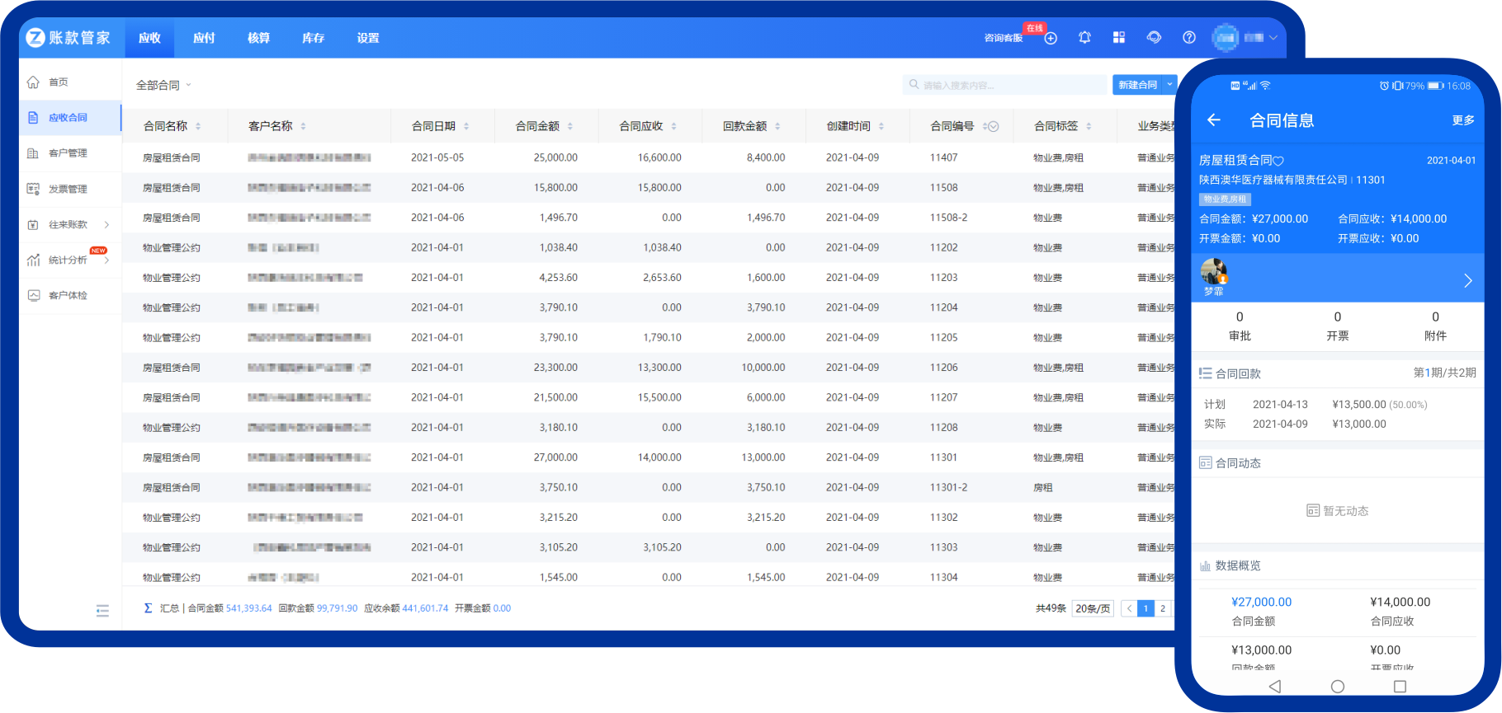Viewport: 1502px width, 713px height.
Task: Open the apps grid icon in header
Action: point(1119,37)
